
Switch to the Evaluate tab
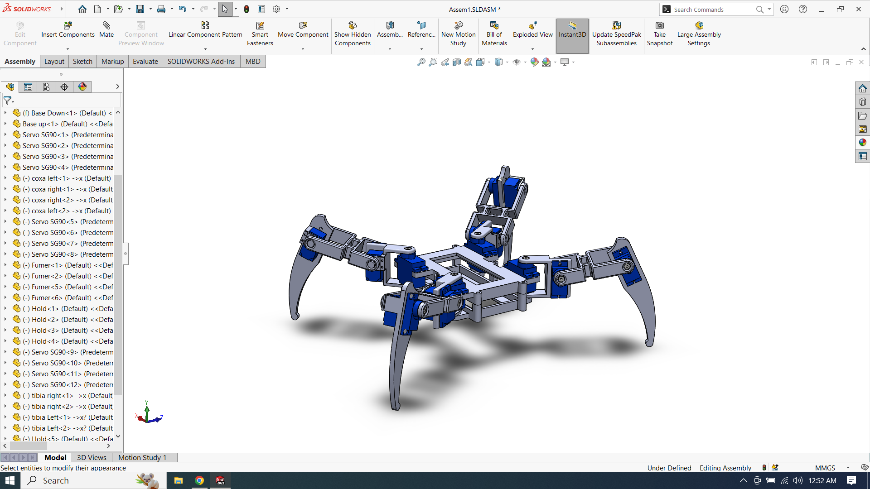145,62
